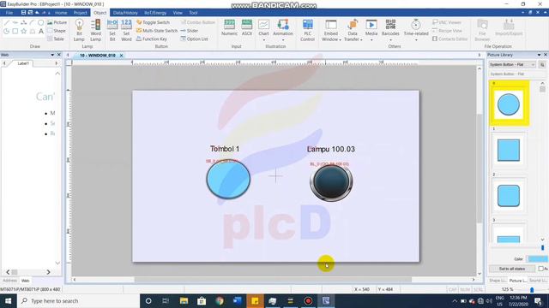
Task: Select the line draw tool
Action: coord(7,22)
